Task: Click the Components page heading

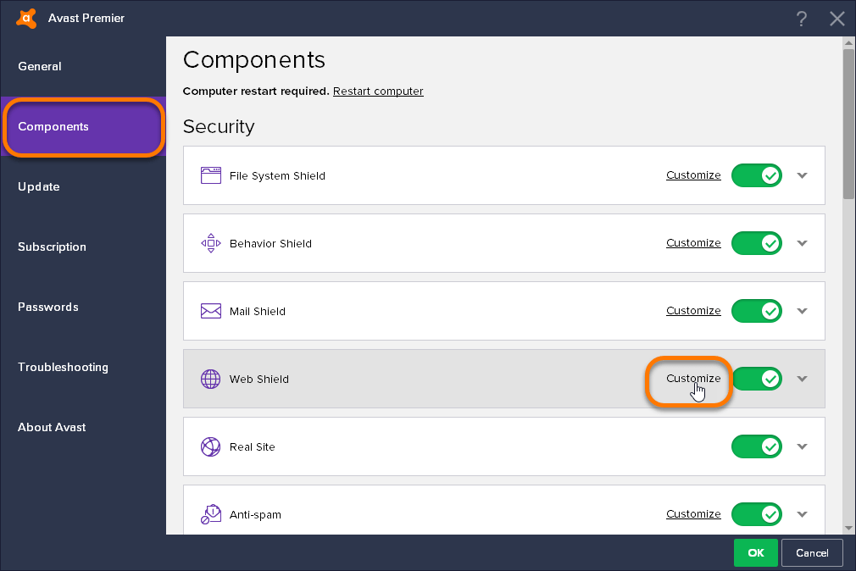Action: (254, 59)
